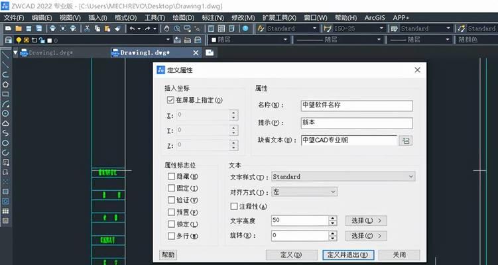
Task: Click the Undo arrow icon
Action: [x=132, y=28]
